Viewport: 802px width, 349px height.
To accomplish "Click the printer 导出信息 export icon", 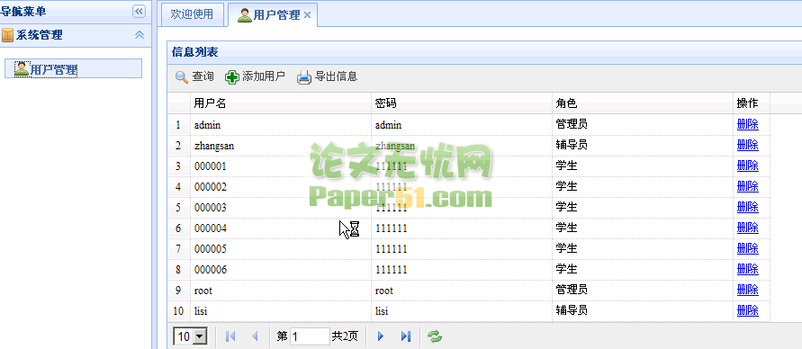I will click(x=304, y=77).
